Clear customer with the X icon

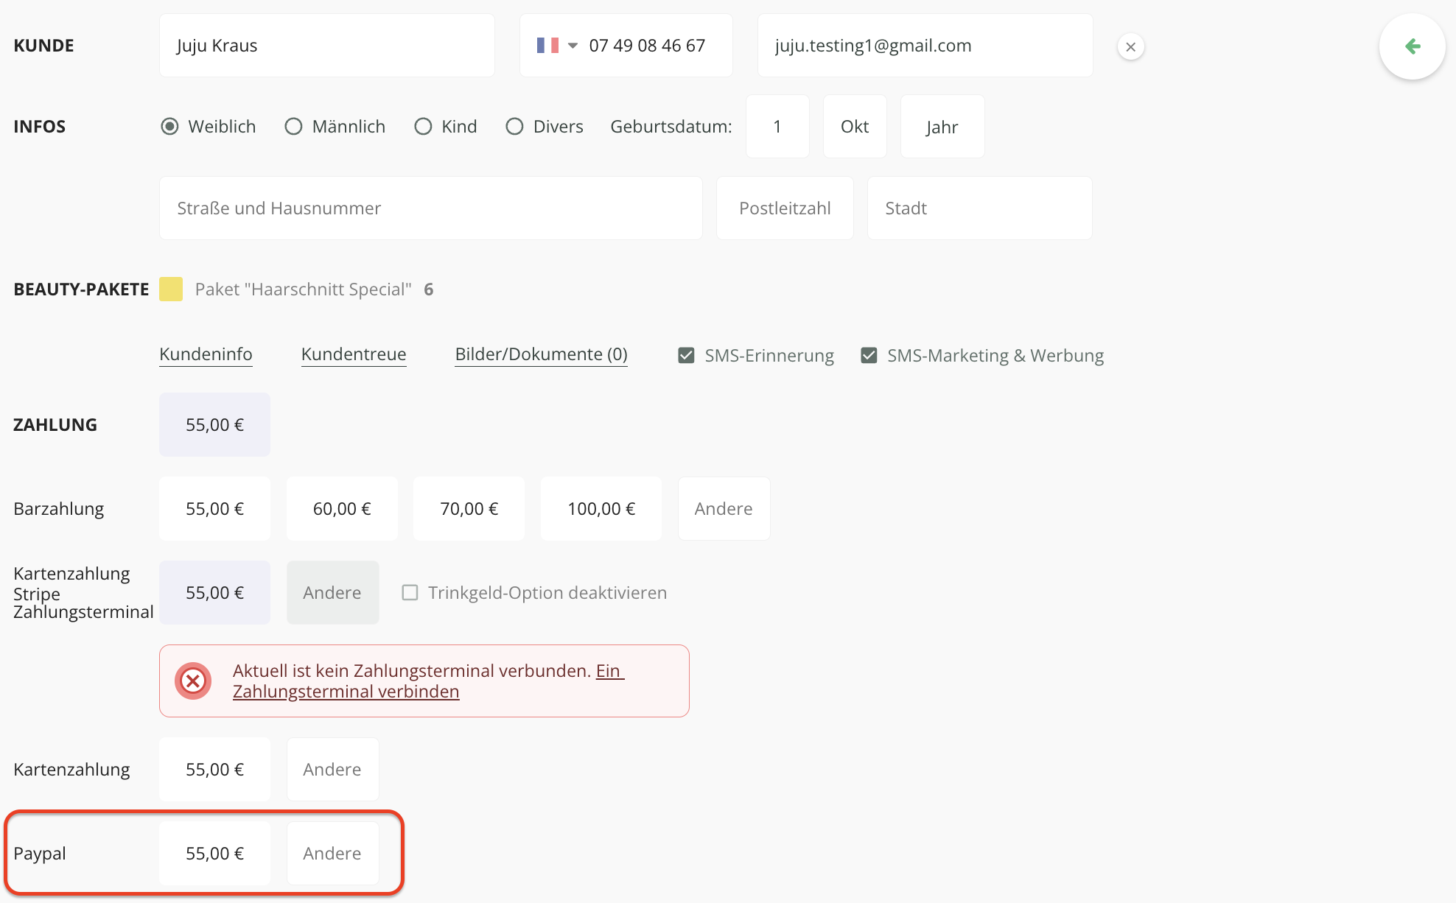tap(1130, 46)
